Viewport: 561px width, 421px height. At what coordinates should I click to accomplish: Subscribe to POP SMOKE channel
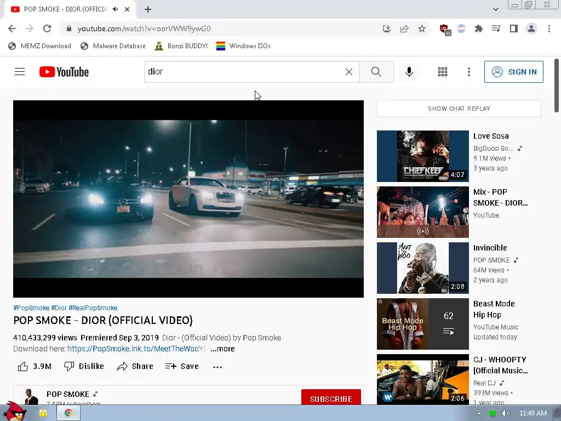click(x=331, y=398)
